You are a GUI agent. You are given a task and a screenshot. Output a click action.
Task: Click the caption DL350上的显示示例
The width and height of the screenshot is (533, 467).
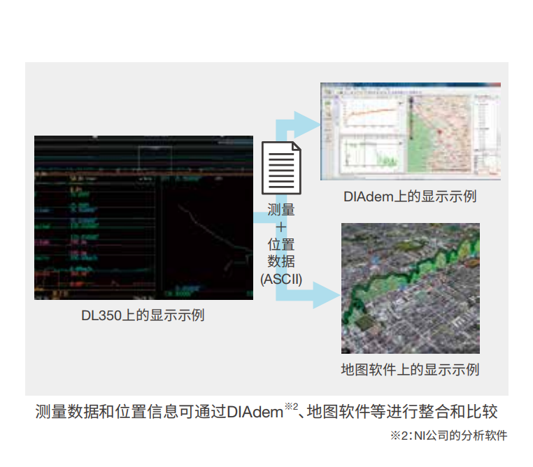pyautogui.click(x=143, y=315)
